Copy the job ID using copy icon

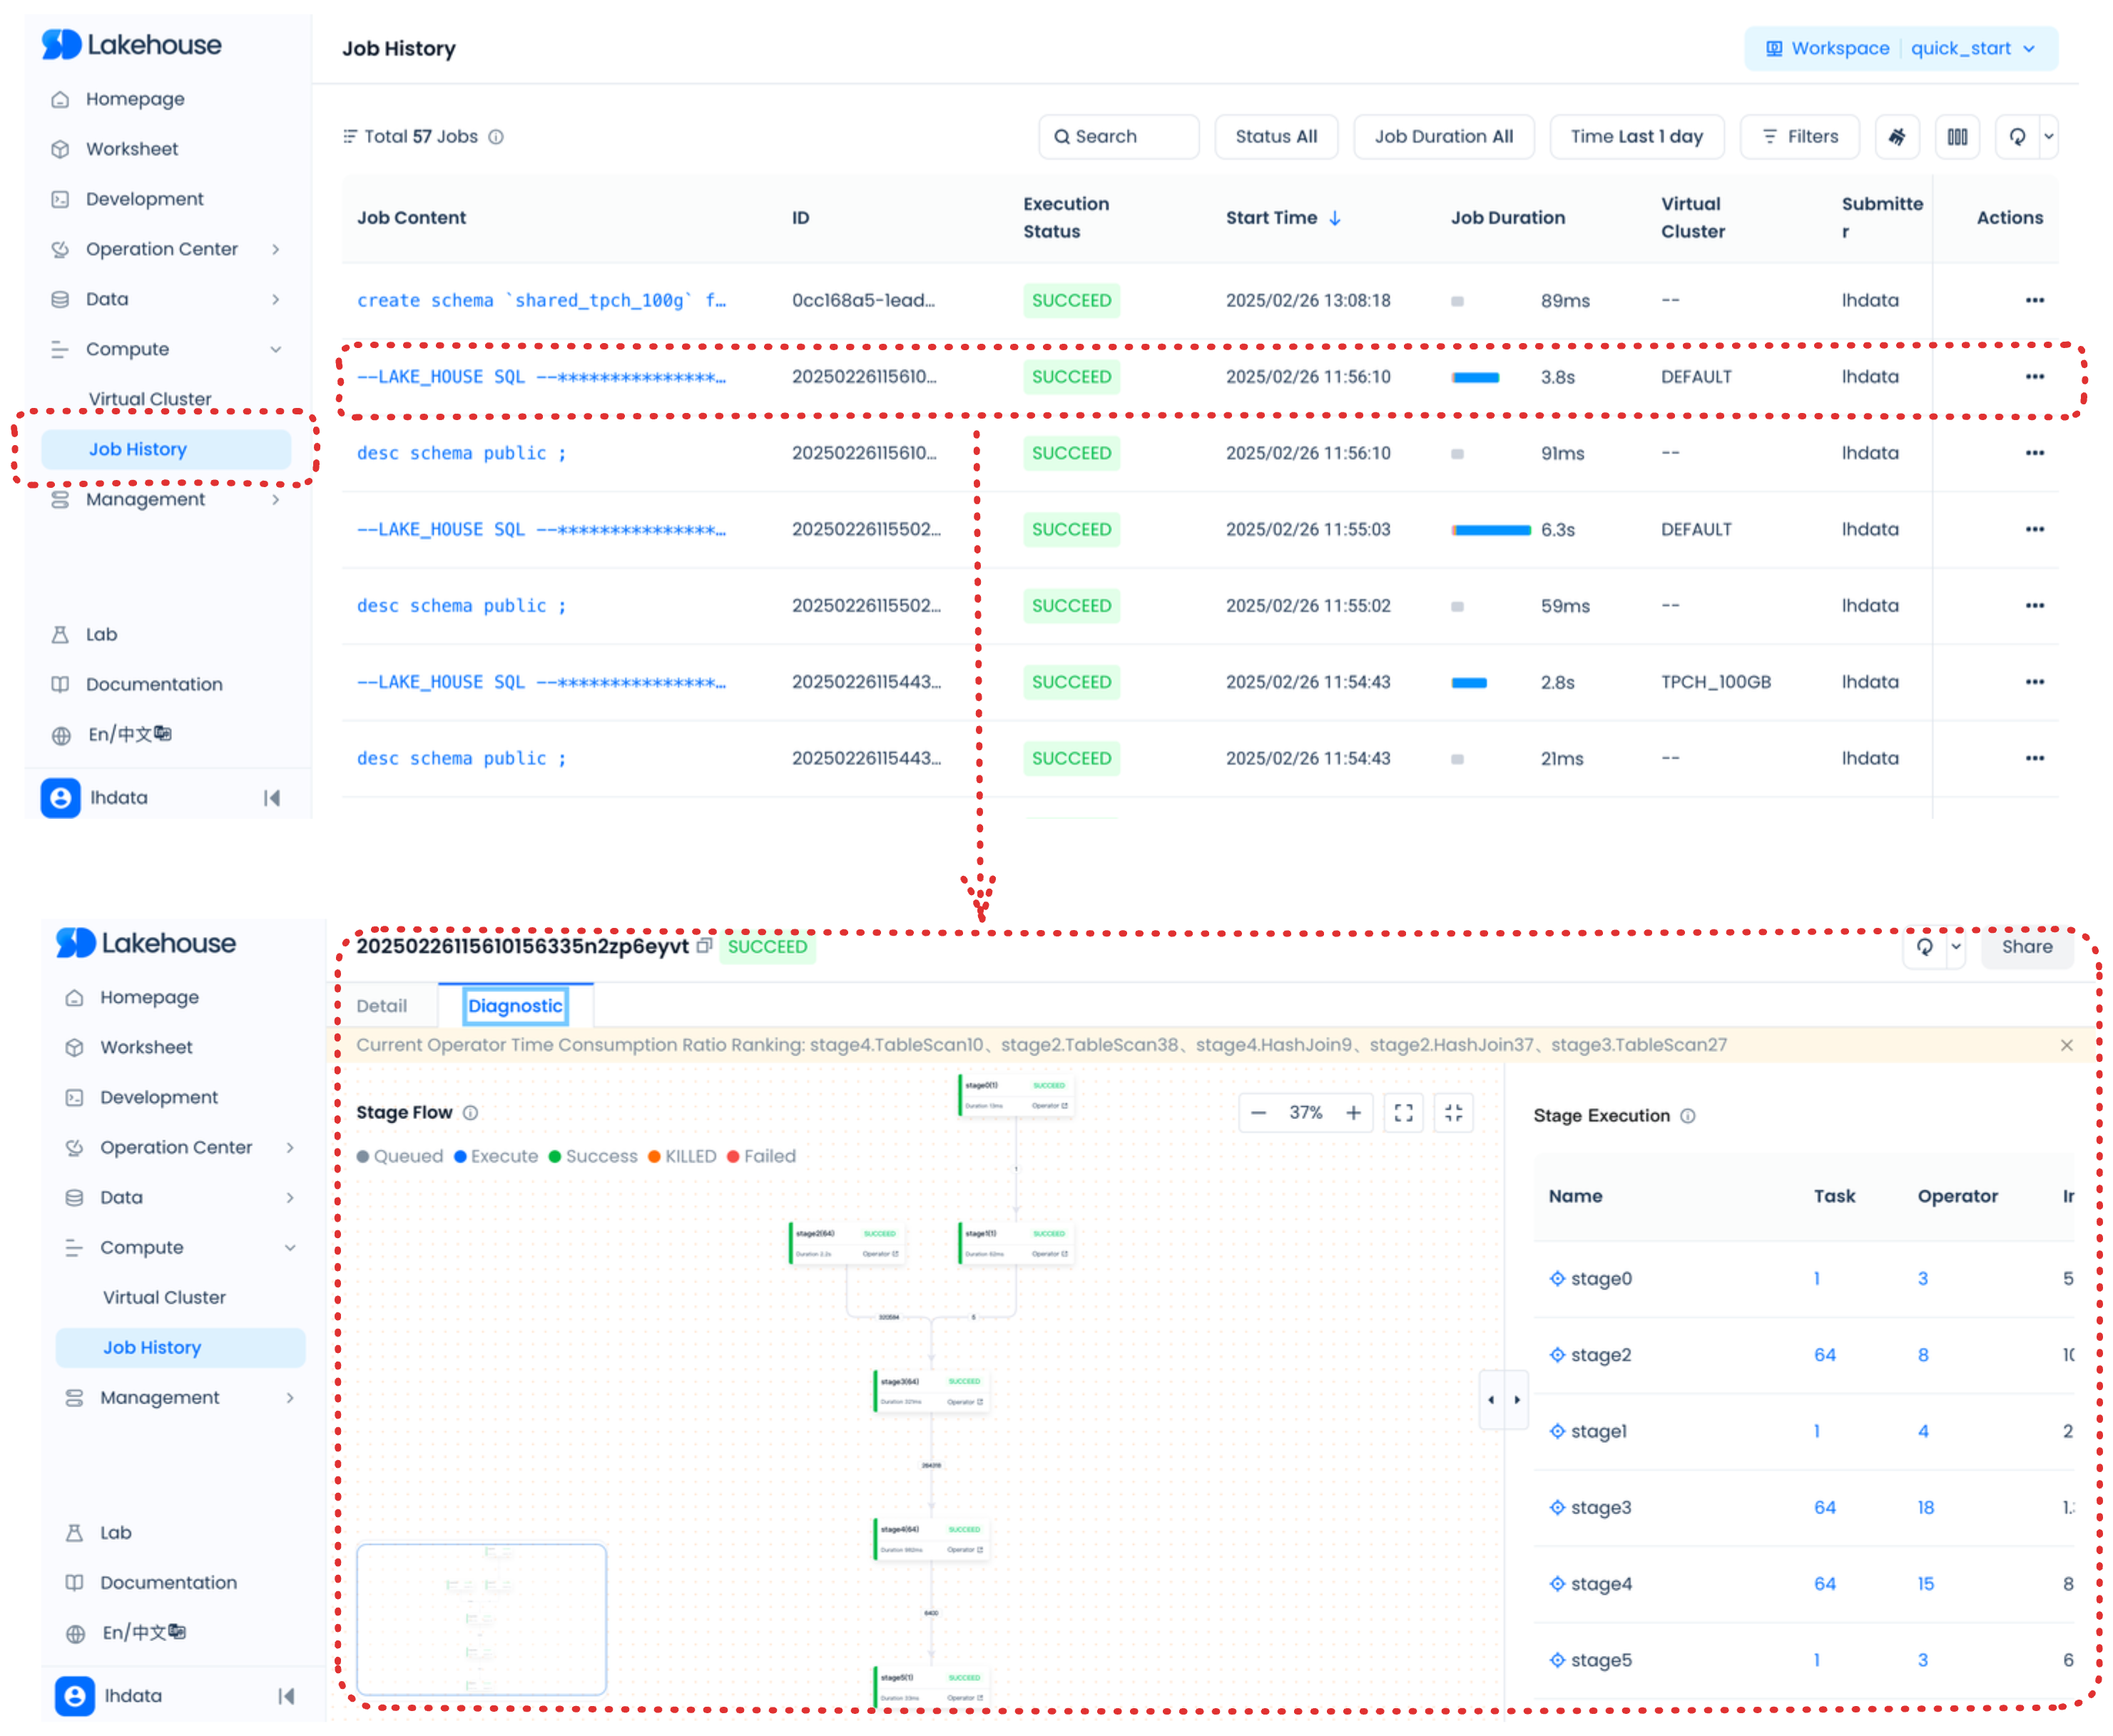(x=704, y=946)
